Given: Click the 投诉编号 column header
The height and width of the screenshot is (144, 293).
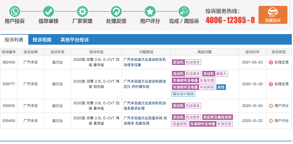Looking at the screenshot, I should pos(9,52).
